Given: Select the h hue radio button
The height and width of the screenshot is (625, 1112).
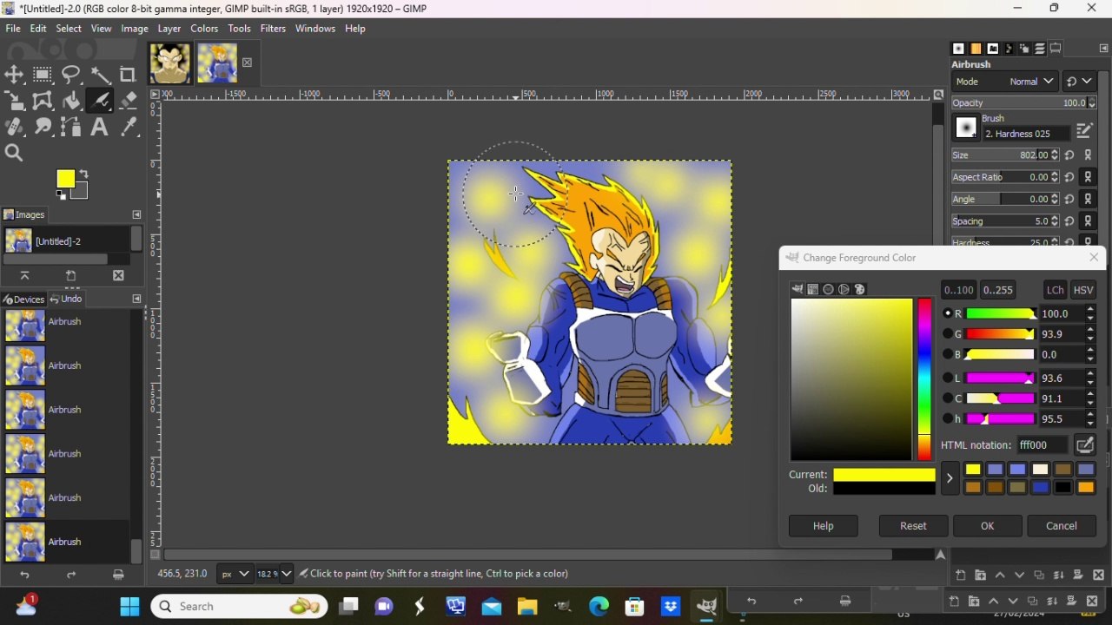Looking at the screenshot, I should (949, 419).
